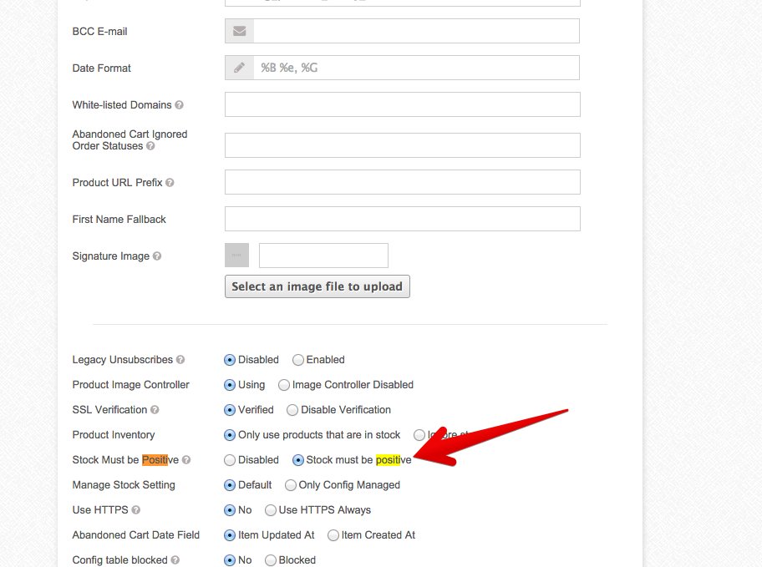Click the BCC E-mail text field
Viewport: 762px width, 567px height.
[416, 32]
